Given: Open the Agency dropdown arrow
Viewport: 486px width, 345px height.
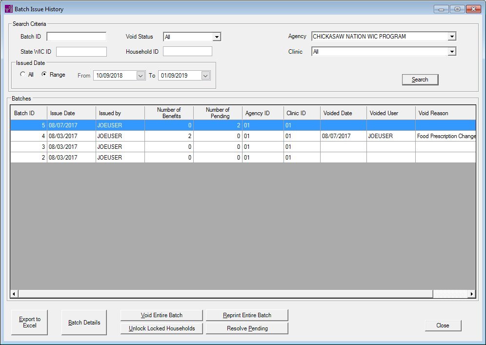Looking at the screenshot, I should coord(452,37).
